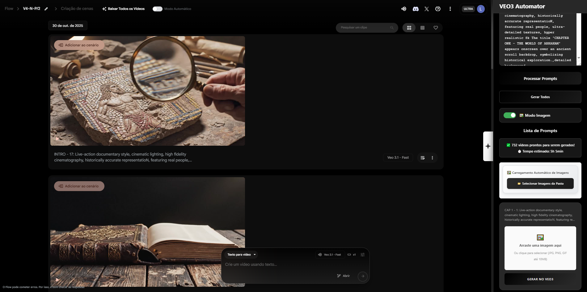
Task: Open the three-dot menu on mosaic clip
Action: coord(432,158)
